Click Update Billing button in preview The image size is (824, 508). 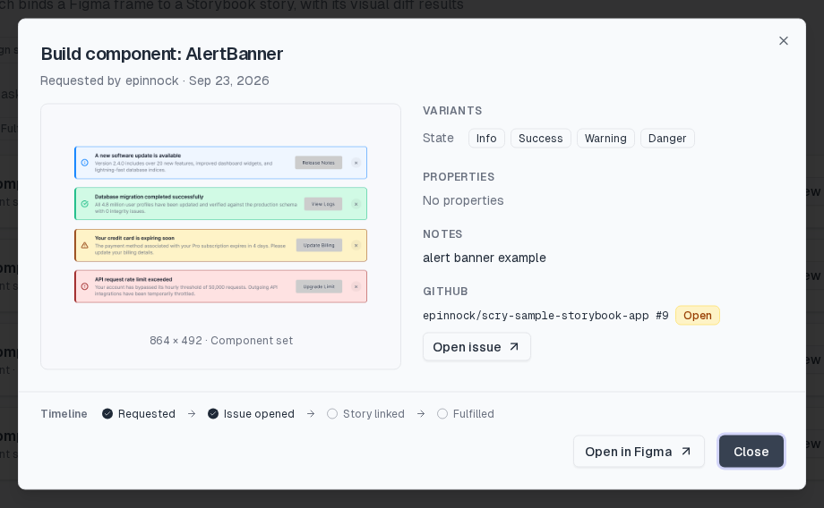[319, 245]
